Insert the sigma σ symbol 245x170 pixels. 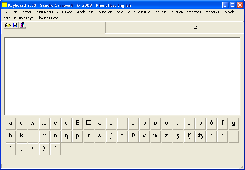(x=167, y=124)
